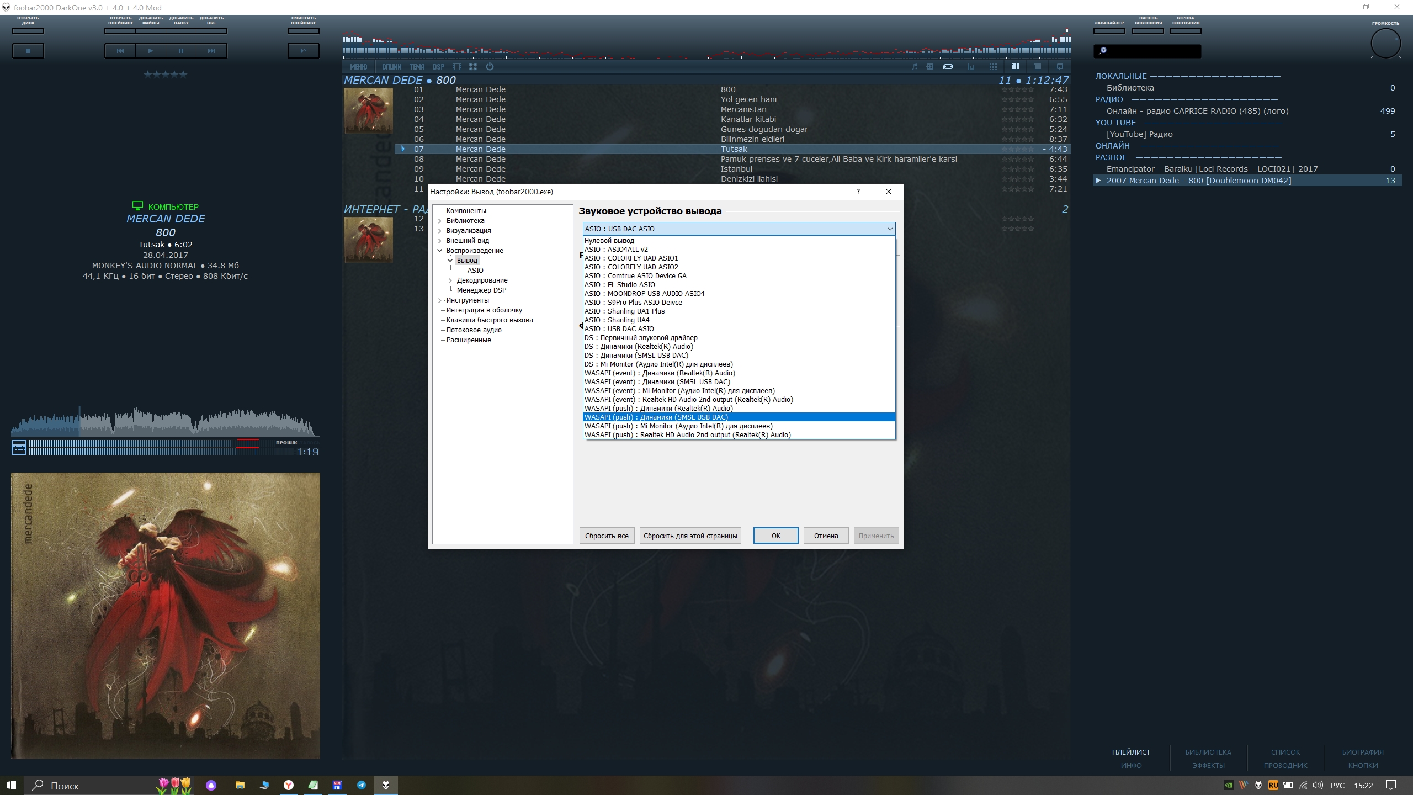Toggle the Панель состояния button
The height and width of the screenshot is (795, 1413).
click(x=1148, y=31)
